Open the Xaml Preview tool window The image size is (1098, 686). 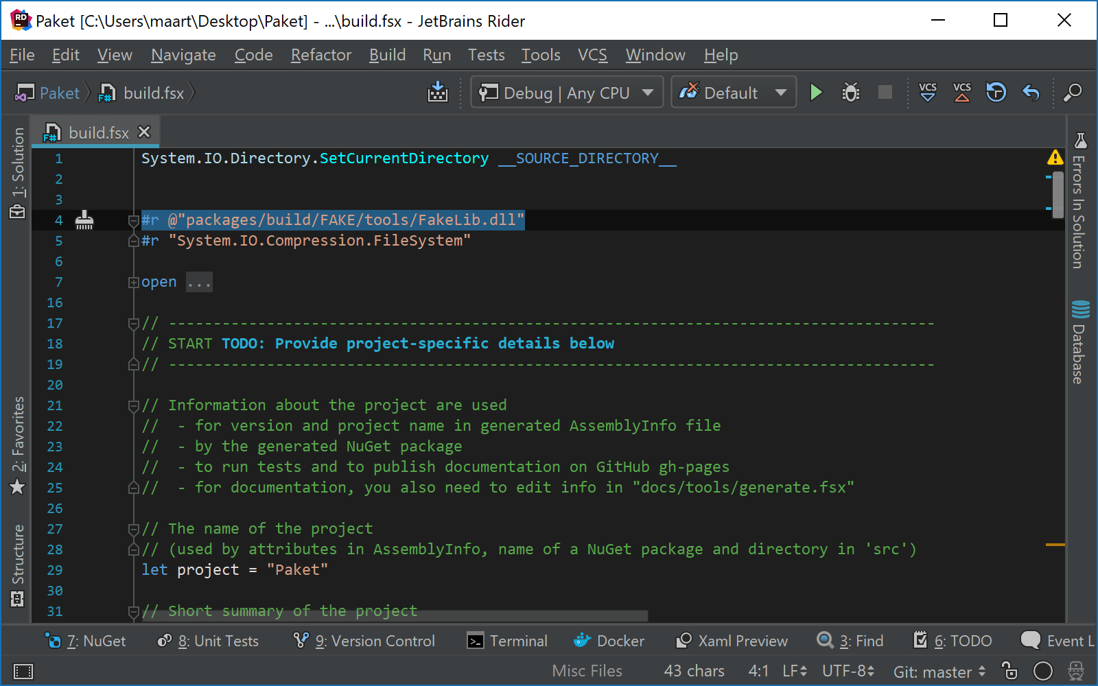click(732, 641)
